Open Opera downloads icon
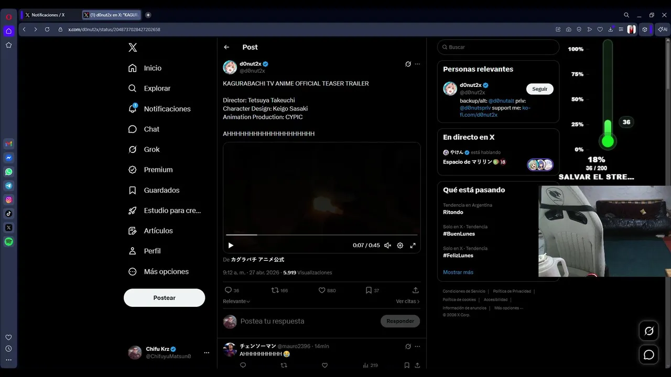This screenshot has width=671, height=377. [611, 29]
